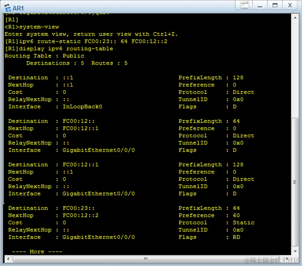This screenshot has height=266, width=302.
Task: Click the keyboard icon in title bar
Action: (x=245, y=5)
